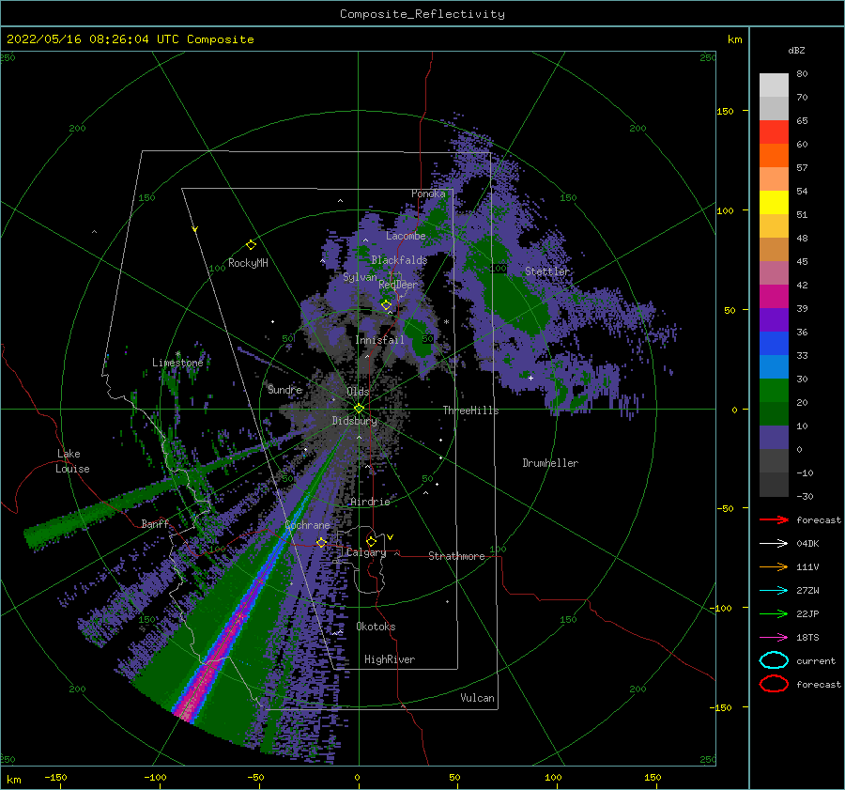
Task: Click the orange 111V arrow legend icon
Action: pyautogui.click(x=774, y=566)
